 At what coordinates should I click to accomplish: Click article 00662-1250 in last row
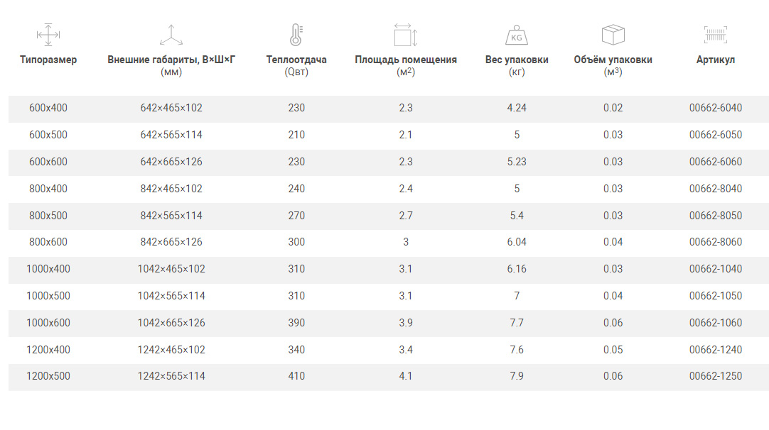[715, 376]
